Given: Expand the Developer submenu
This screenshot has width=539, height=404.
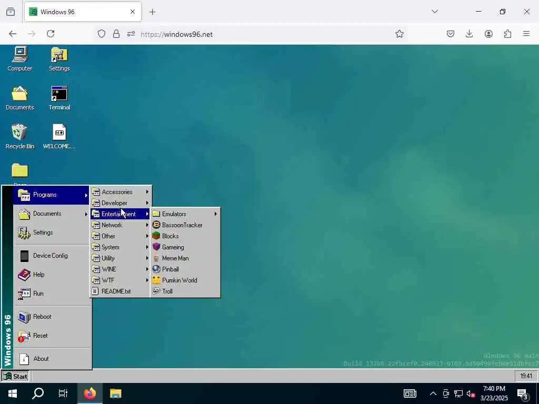Looking at the screenshot, I should 121,203.
